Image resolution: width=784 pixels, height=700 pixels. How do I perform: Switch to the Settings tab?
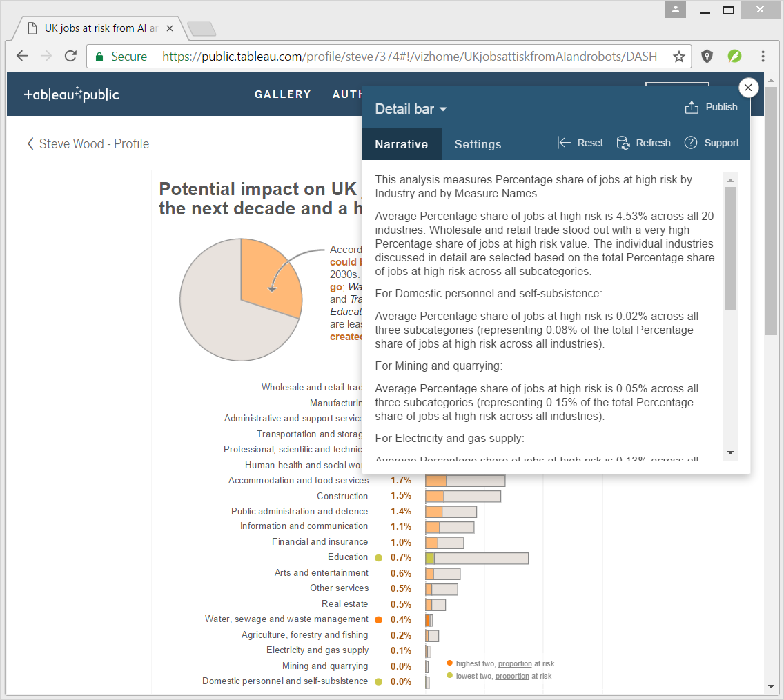point(478,144)
